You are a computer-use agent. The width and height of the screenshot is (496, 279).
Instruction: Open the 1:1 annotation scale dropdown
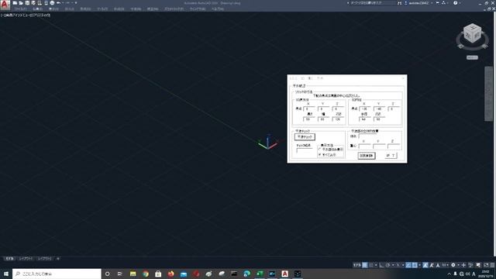click(445, 265)
